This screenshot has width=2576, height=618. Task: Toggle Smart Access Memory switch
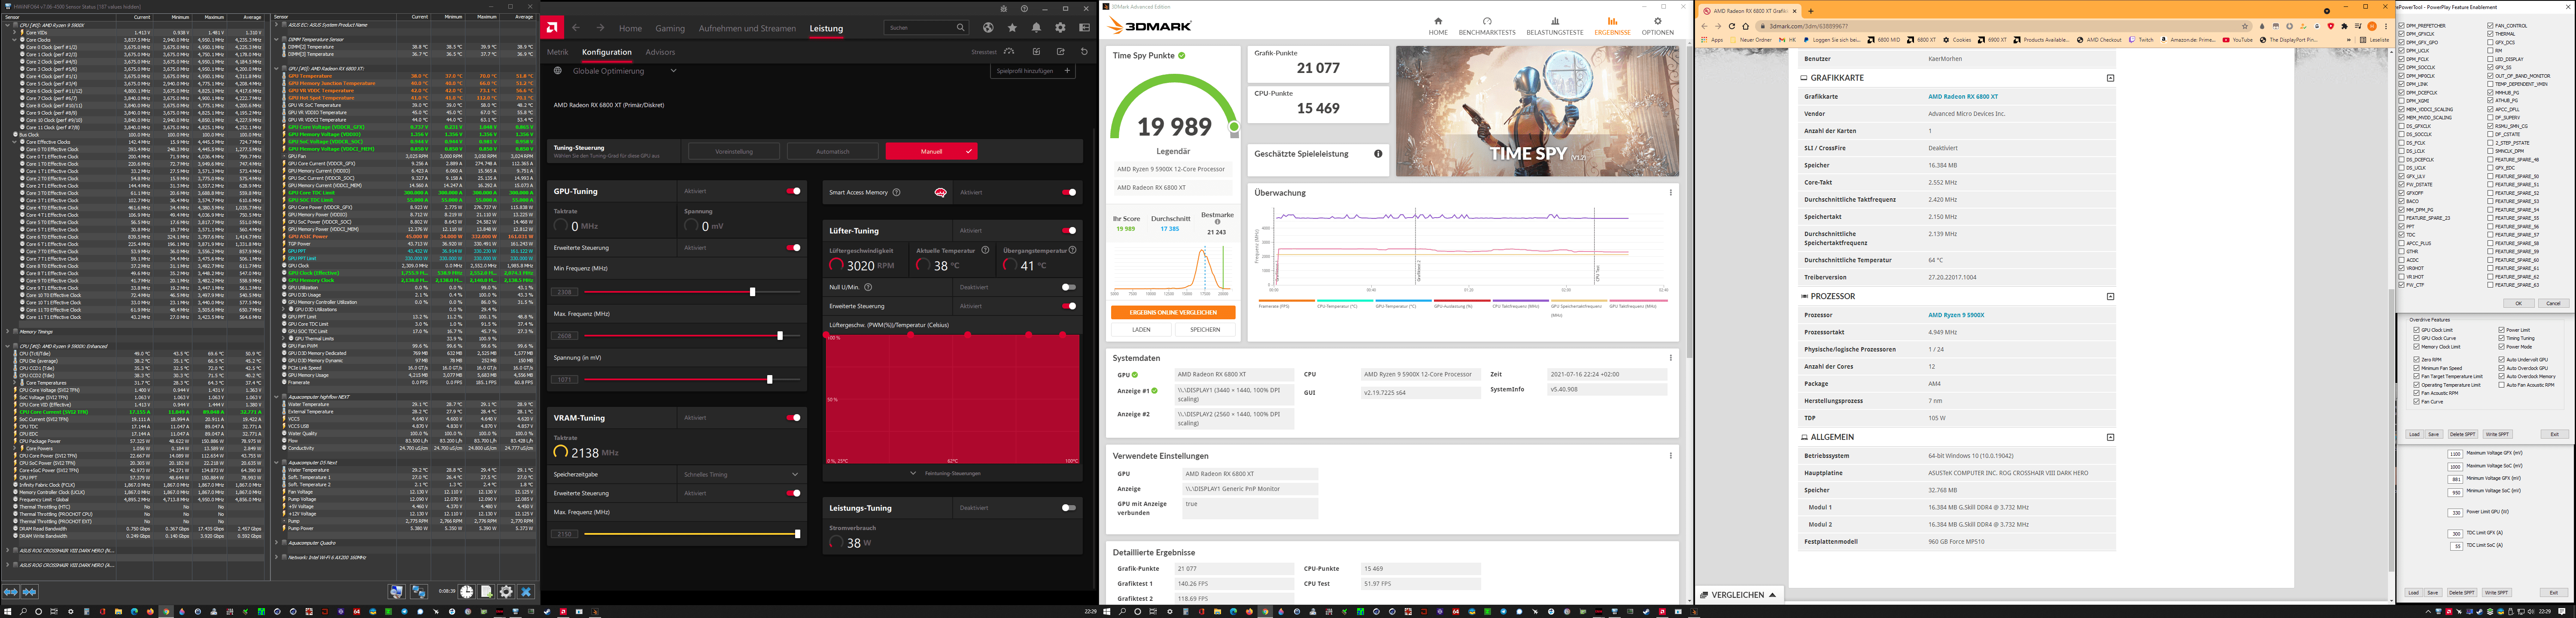(1069, 192)
